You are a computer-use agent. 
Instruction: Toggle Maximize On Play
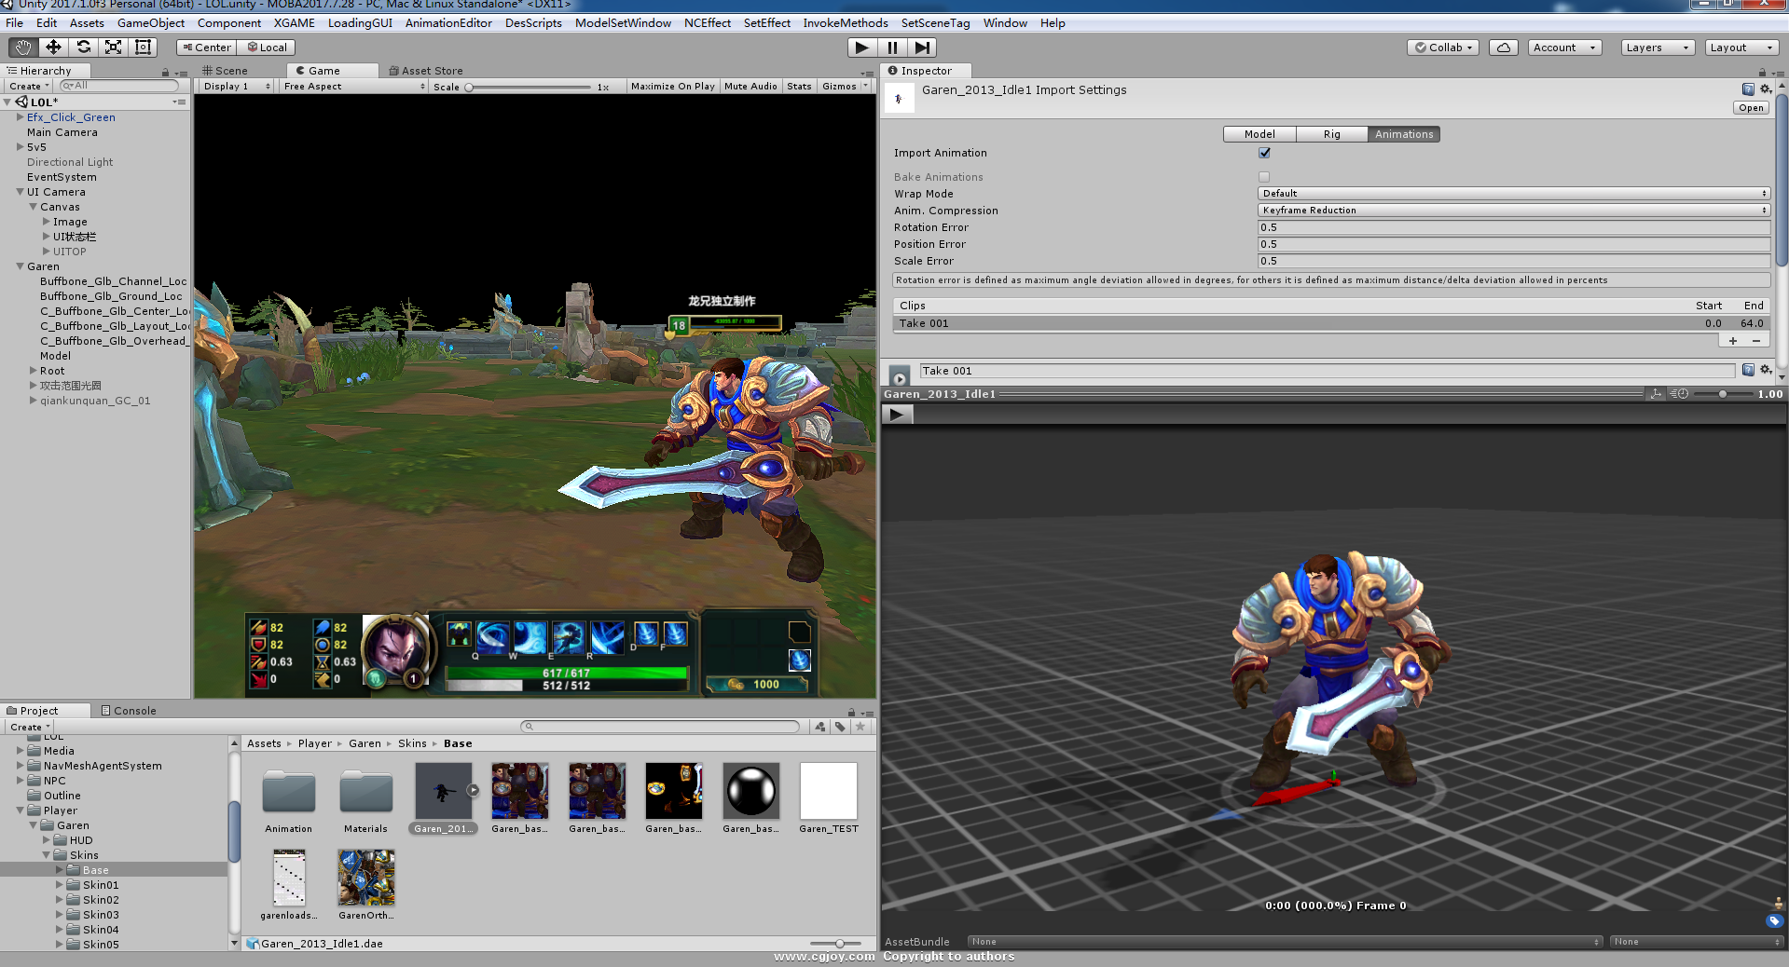672,87
